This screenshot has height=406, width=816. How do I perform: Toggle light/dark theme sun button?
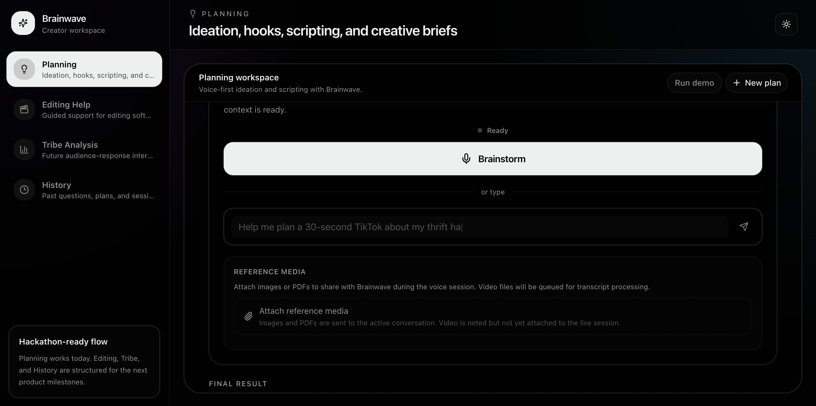(x=786, y=24)
